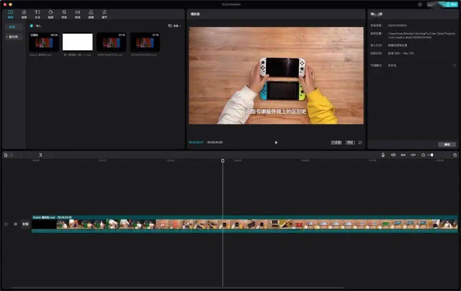This screenshot has height=291, width=461.
Task: Open the 音频 (Audio) tab
Action: pos(24,13)
